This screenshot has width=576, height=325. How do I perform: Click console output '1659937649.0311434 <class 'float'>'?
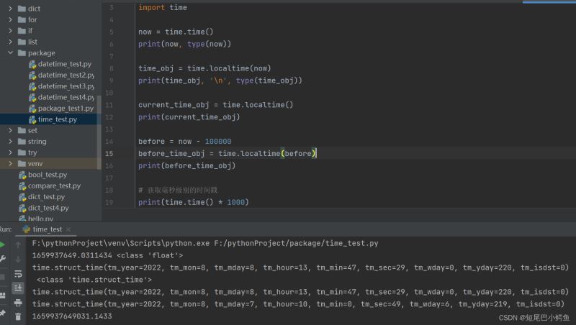pos(107,255)
